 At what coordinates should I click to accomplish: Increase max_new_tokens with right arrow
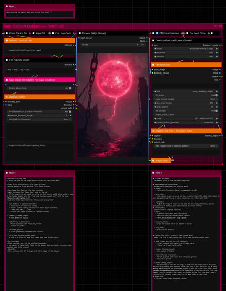(217, 103)
